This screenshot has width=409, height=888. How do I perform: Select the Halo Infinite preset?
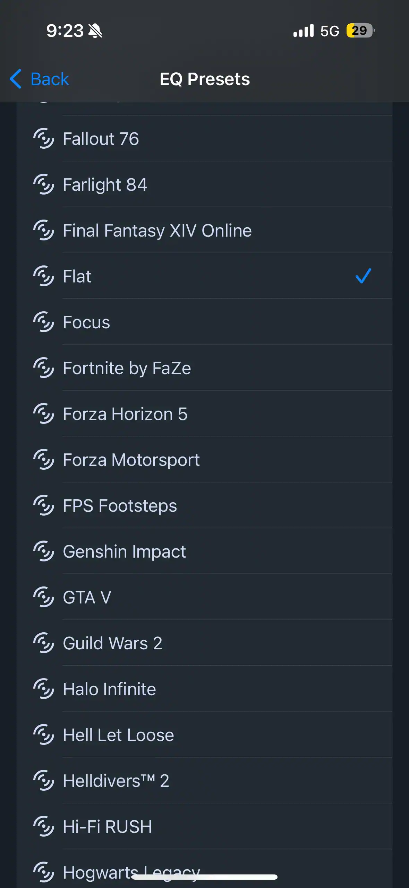click(x=109, y=689)
